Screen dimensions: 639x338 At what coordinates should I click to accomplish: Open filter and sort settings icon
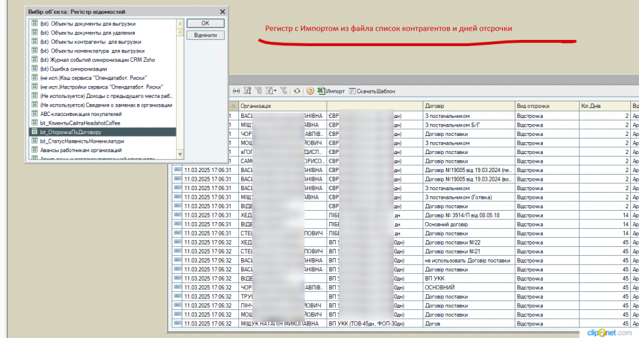(x=247, y=91)
